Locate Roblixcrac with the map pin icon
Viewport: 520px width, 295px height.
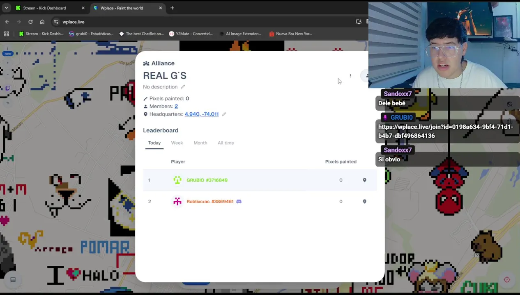364,202
